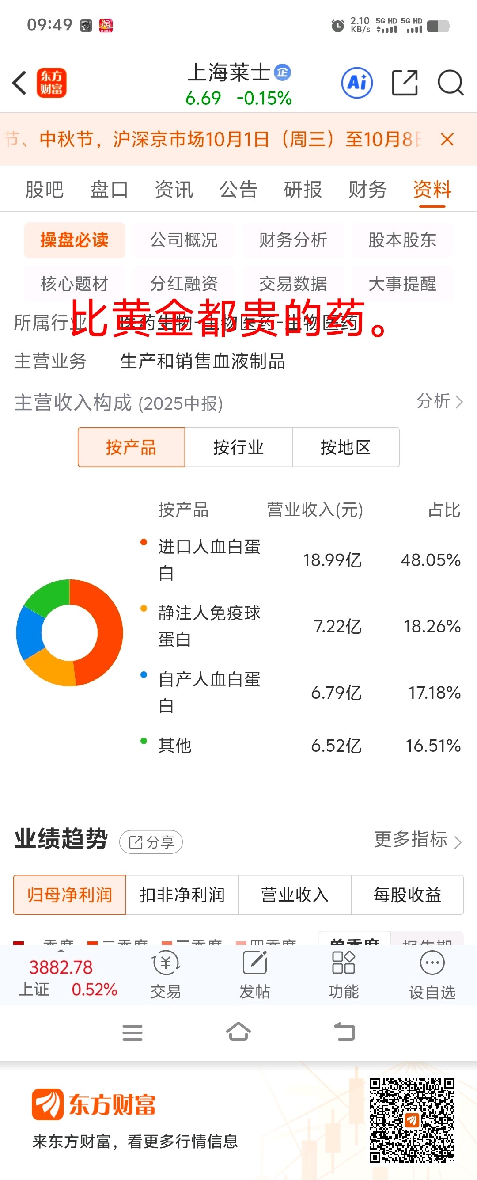The height and width of the screenshot is (1180, 477).
Task: Tap the 发帖 compose icon
Action: (254, 963)
